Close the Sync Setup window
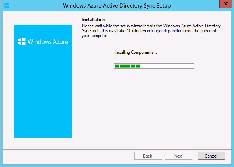This screenshot has height=167, width=234. 226,4
